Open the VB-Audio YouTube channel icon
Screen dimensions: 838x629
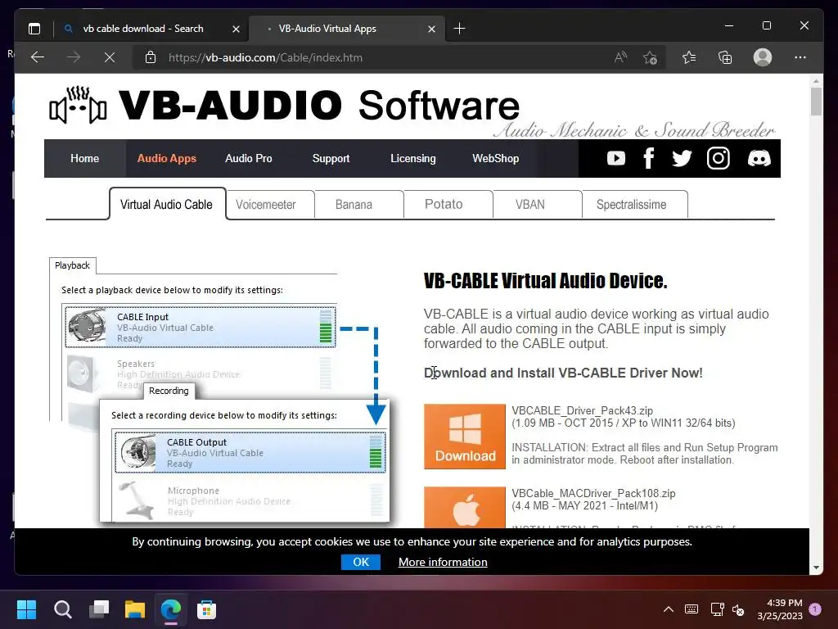coord(615,158)
